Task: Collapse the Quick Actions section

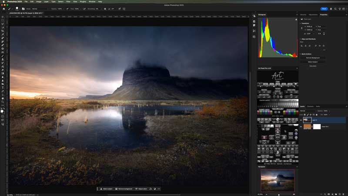Action: tap(301, 54)
